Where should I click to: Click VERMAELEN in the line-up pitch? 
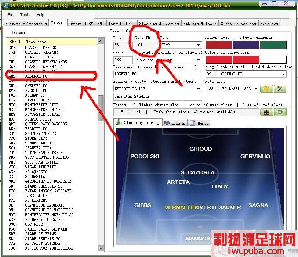point(182,207)
